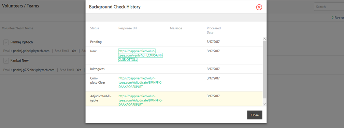Select the InProgress status row

[174, 69]
